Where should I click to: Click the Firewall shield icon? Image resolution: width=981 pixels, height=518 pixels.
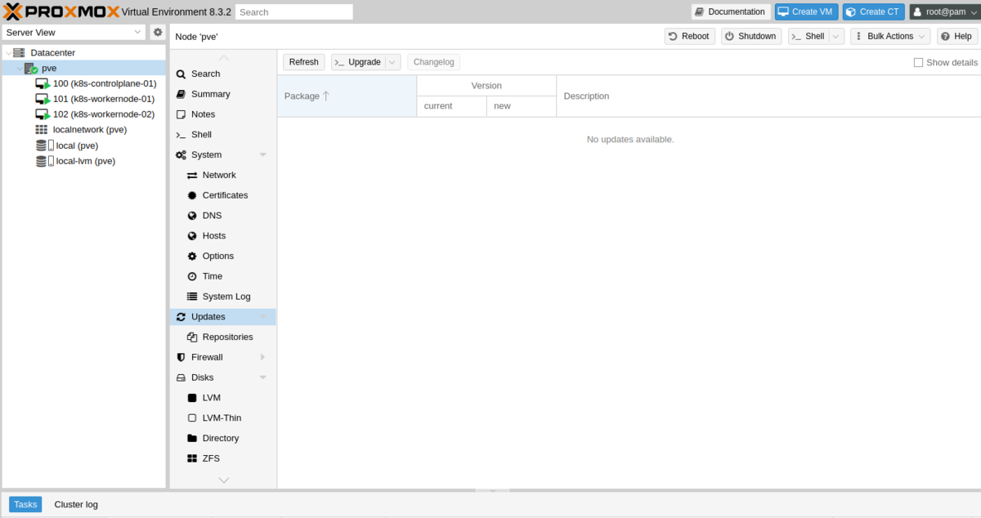pyautogui.click(x=181, y=357)
